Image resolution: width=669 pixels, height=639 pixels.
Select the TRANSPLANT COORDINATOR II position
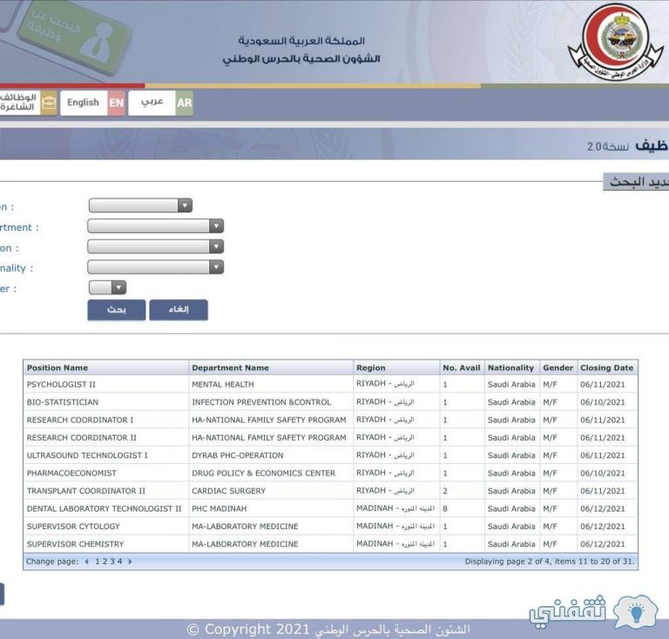coord(85,491)
